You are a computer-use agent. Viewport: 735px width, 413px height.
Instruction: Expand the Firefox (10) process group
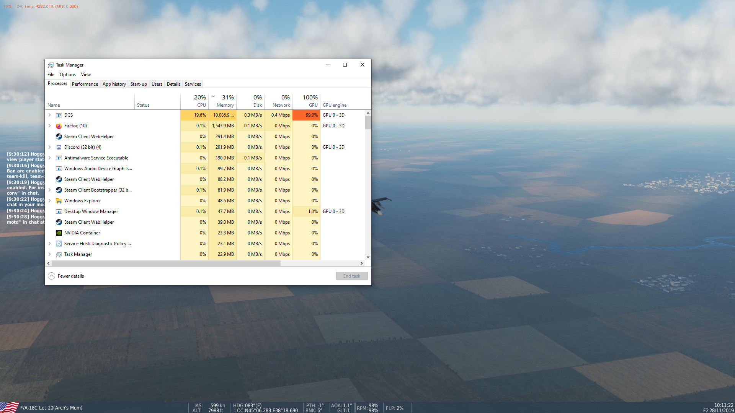(x=49, y=126)
